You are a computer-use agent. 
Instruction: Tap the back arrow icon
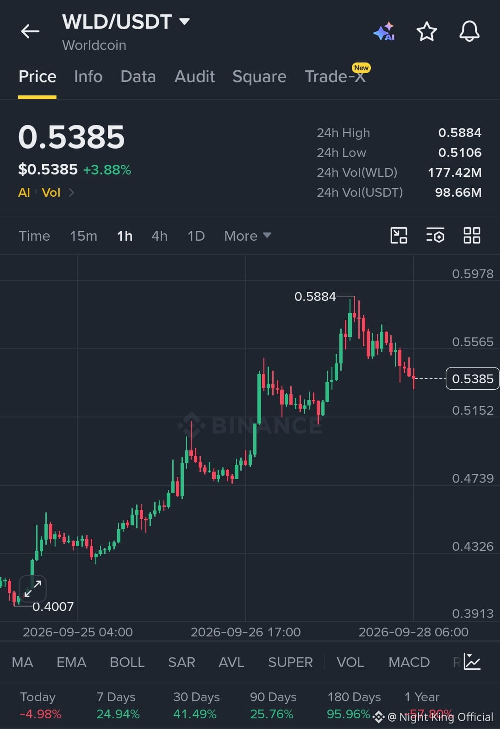click(x=31, y=31)
